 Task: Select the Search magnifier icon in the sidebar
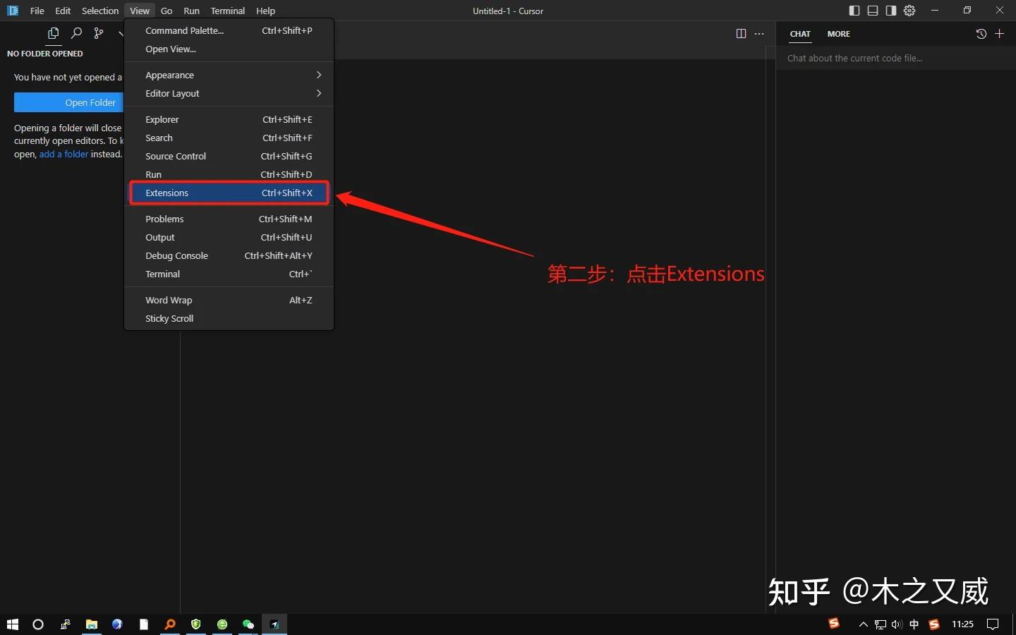click(x=76, y=33)
